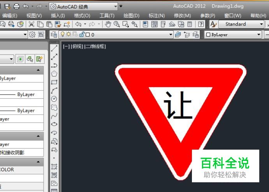Image resolution: width=269 pixels, height=192 pixels.
Task: Select the Arc tool
Action: click(54, 91)
